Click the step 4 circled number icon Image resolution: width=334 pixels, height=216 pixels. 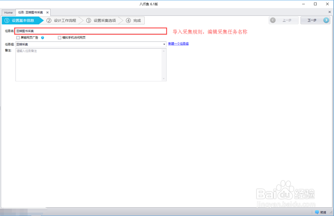coord(128,21)
